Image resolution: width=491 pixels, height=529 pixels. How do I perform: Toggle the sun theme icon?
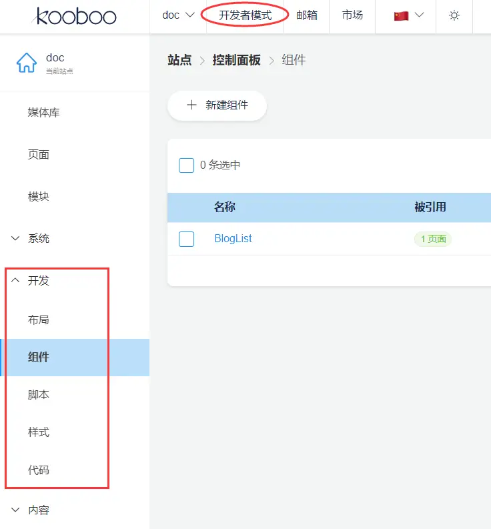pos(454,15)
